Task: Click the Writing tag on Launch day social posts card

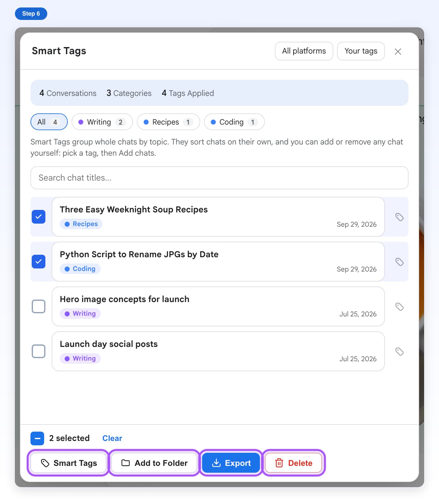Action: 80,358
